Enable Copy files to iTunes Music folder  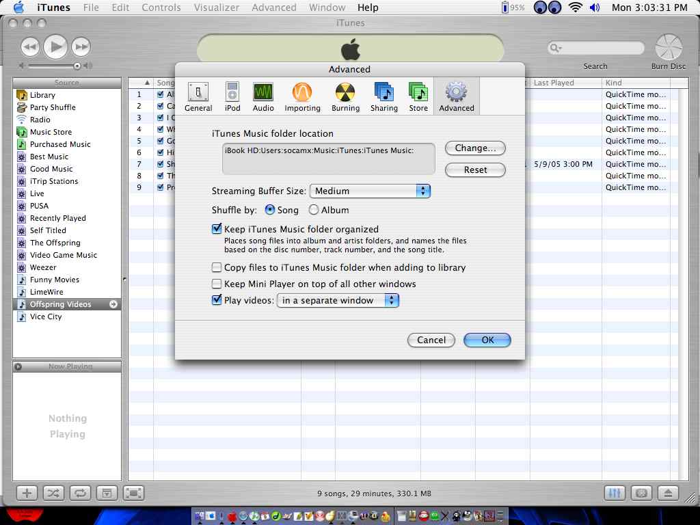(x=217, y=267)
